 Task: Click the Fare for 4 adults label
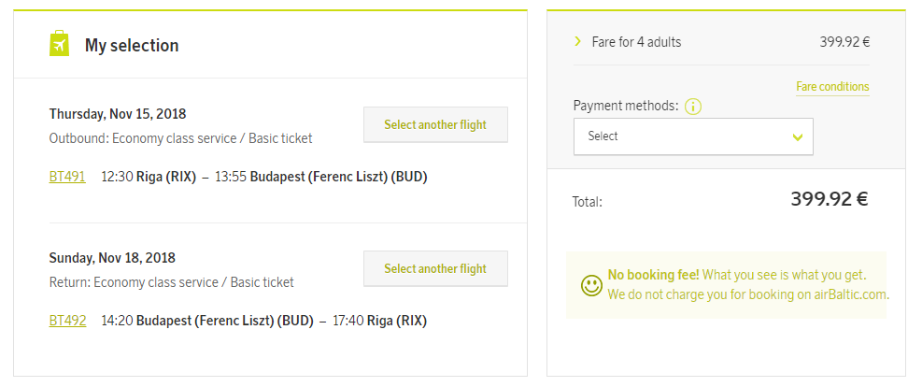(x=636, y=42)
